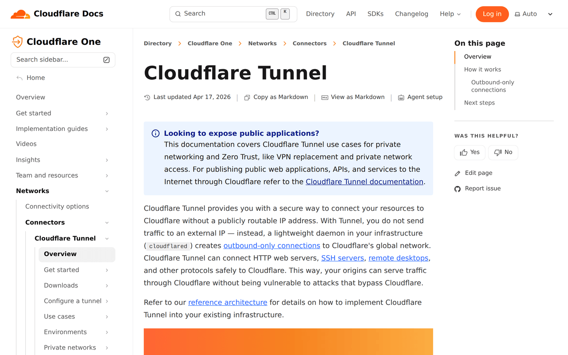Open the Changelog top navigation item
The image size is (568, 355).
coord(411,14)
